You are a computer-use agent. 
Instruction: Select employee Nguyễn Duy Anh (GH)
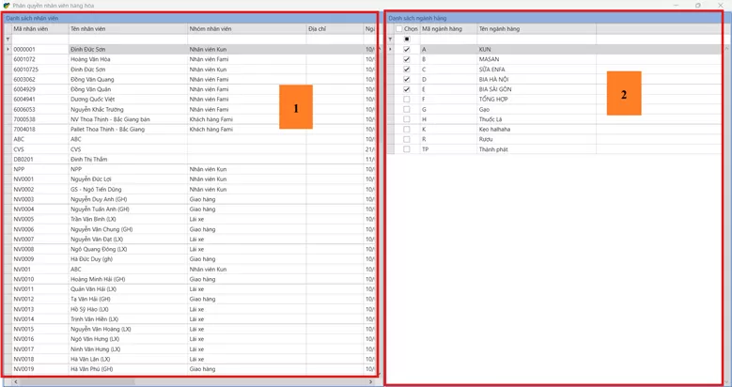(x=100, y=199)
